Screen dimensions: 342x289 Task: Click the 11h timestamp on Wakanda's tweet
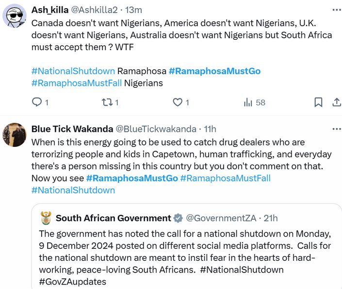[x=210, y=129]
